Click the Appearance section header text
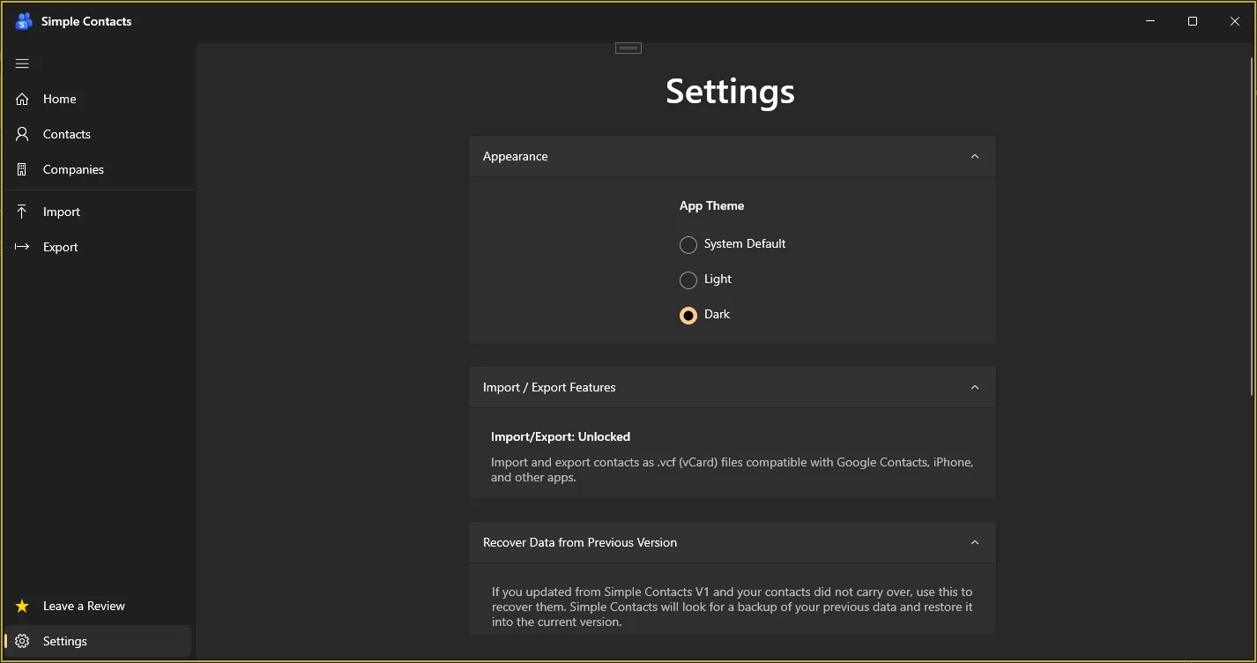This screenshot has height=663, width=1257. (x=516, y=156)
